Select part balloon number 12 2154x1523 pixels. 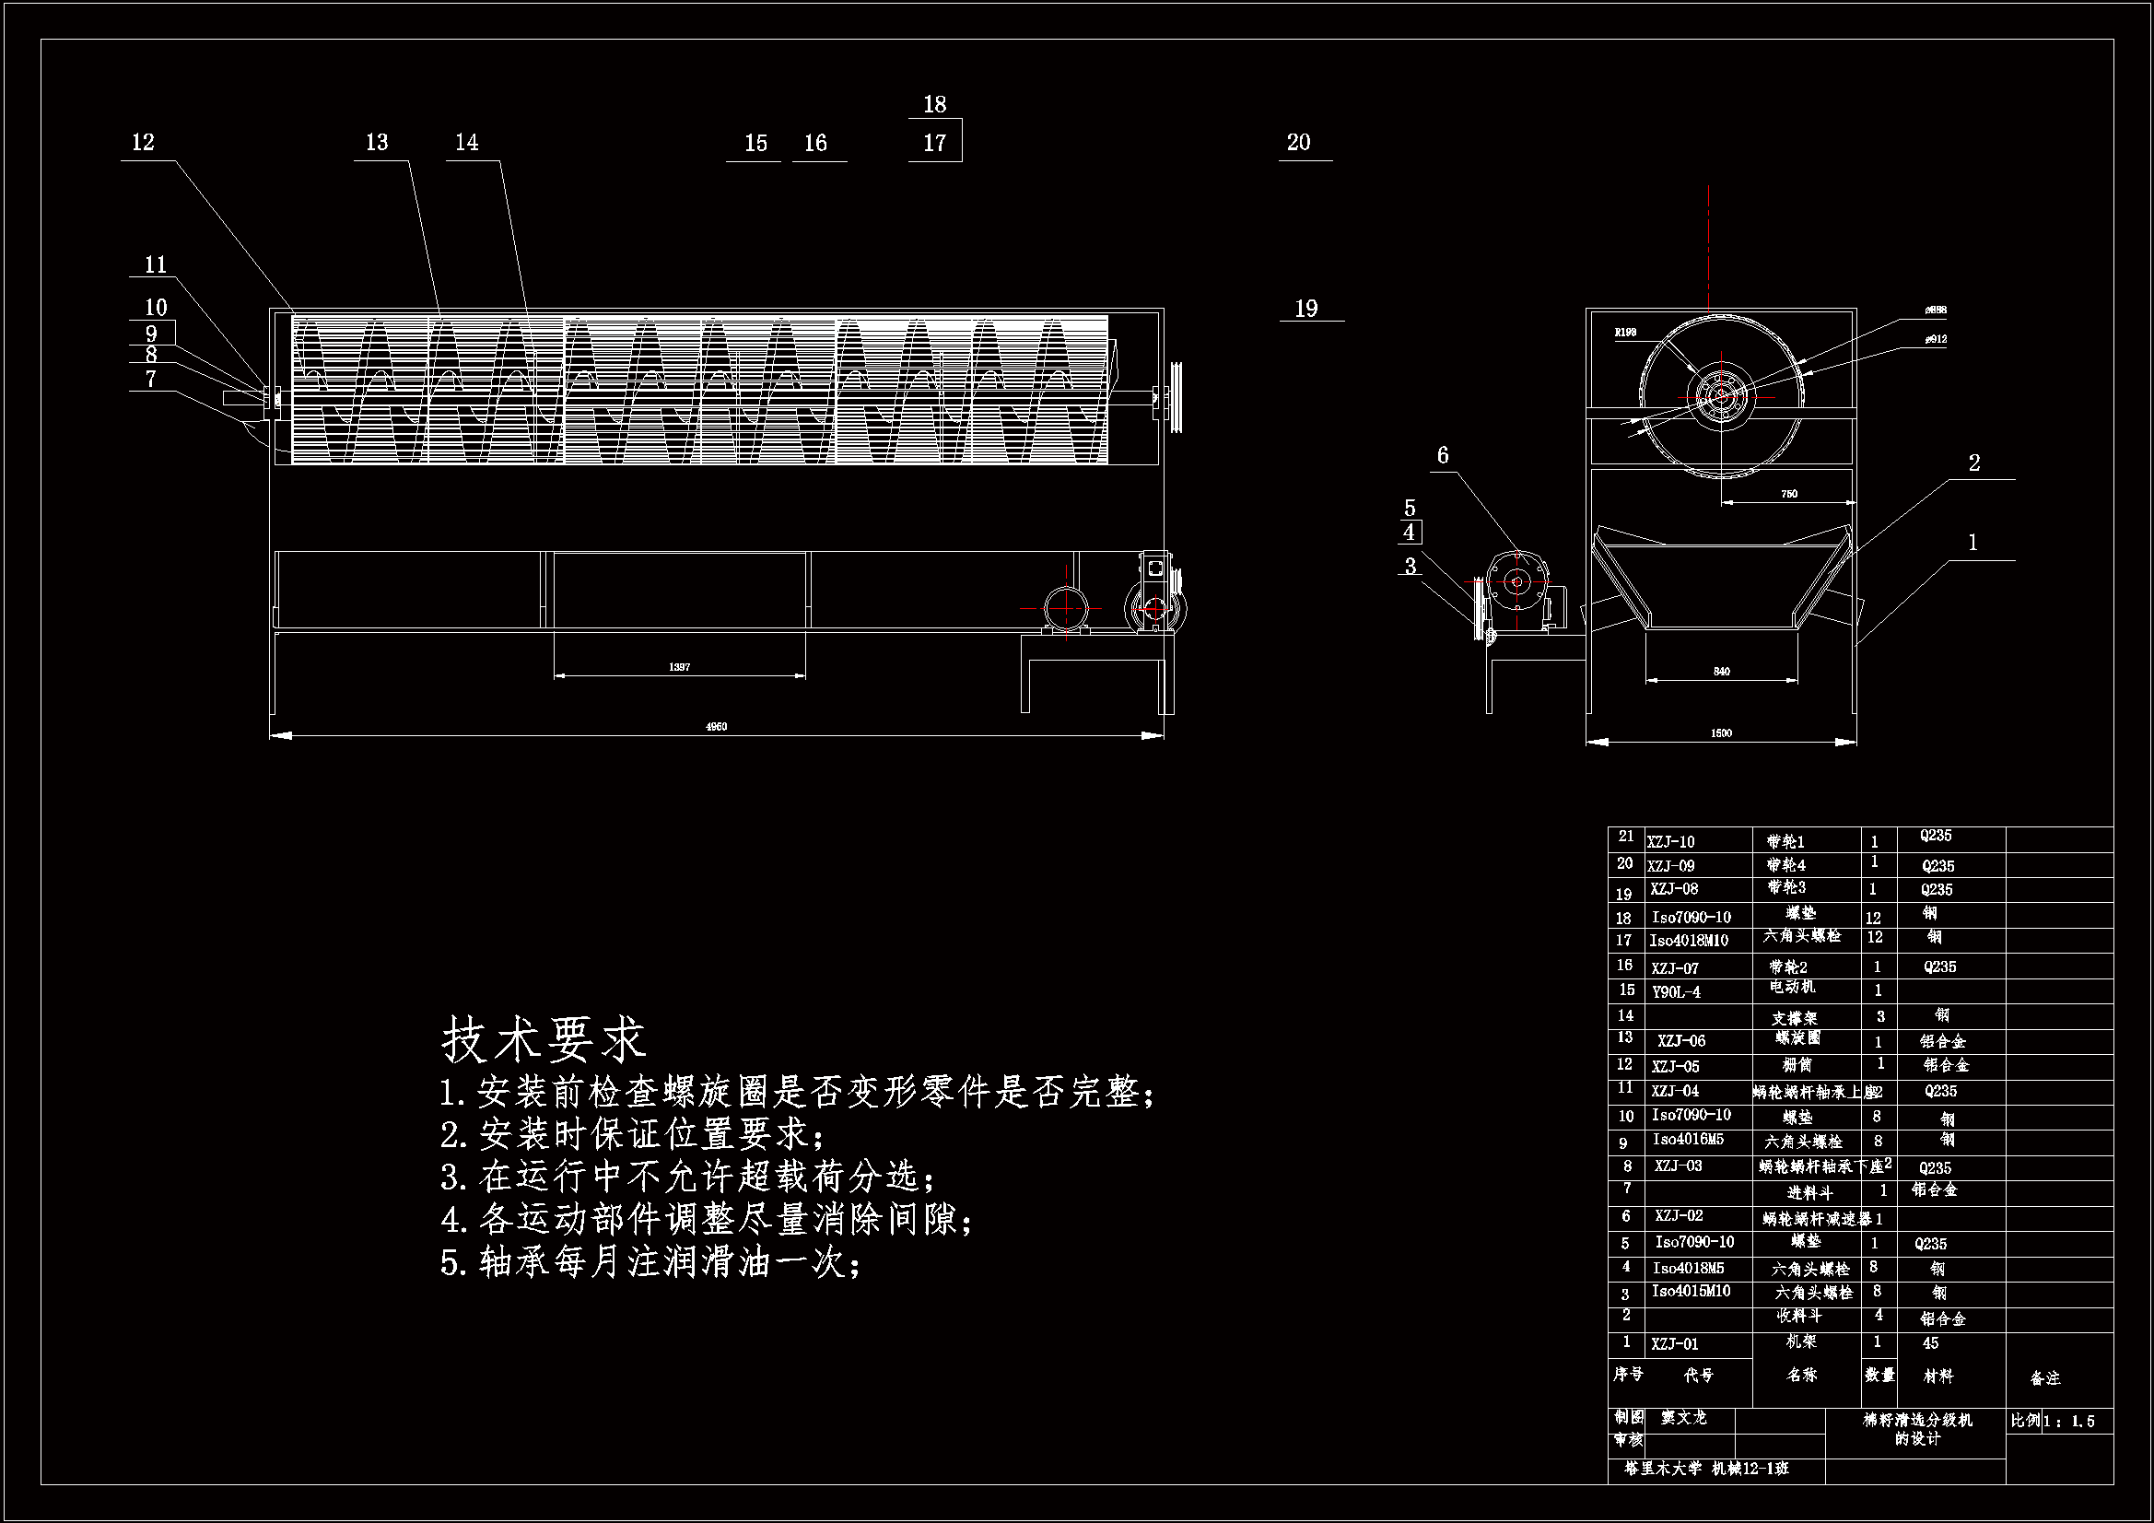pos(143,143)
